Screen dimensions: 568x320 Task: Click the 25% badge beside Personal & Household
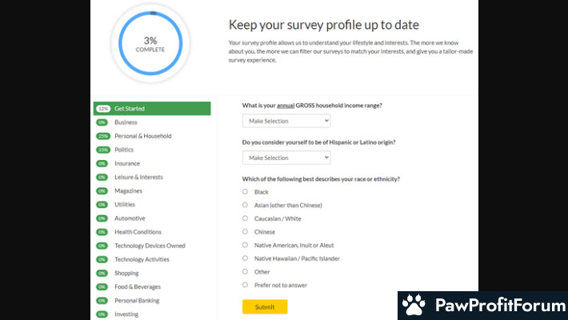[x=103, y=136]
